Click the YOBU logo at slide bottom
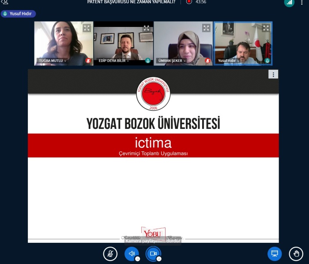 click(153, 233)
